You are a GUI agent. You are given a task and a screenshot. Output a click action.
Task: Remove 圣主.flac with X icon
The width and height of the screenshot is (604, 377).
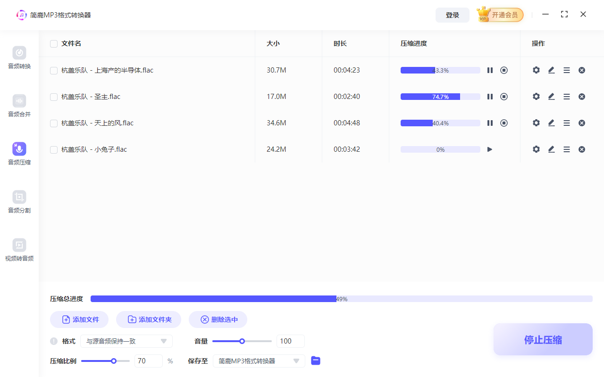coord(582,97)
